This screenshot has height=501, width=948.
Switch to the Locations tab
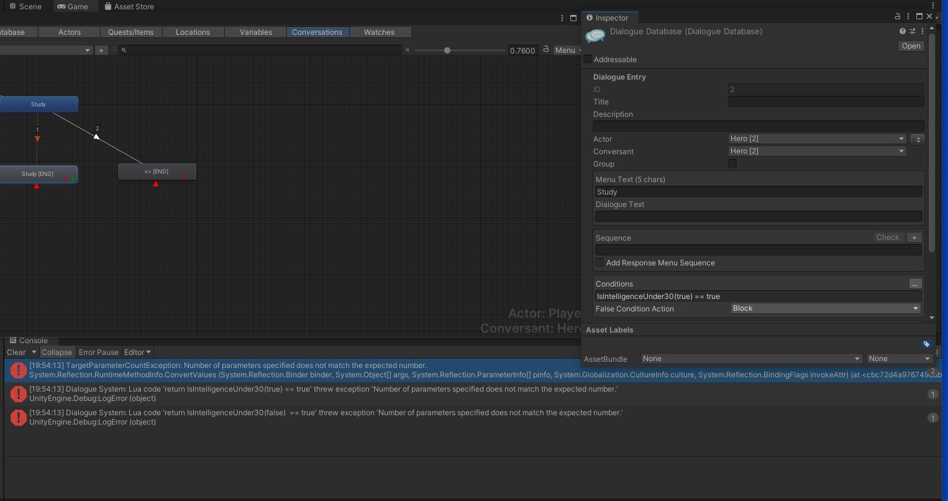click(x=193, y=32)
